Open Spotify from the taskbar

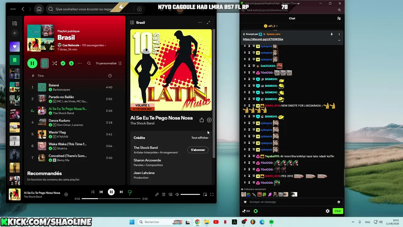pos(271,222)
